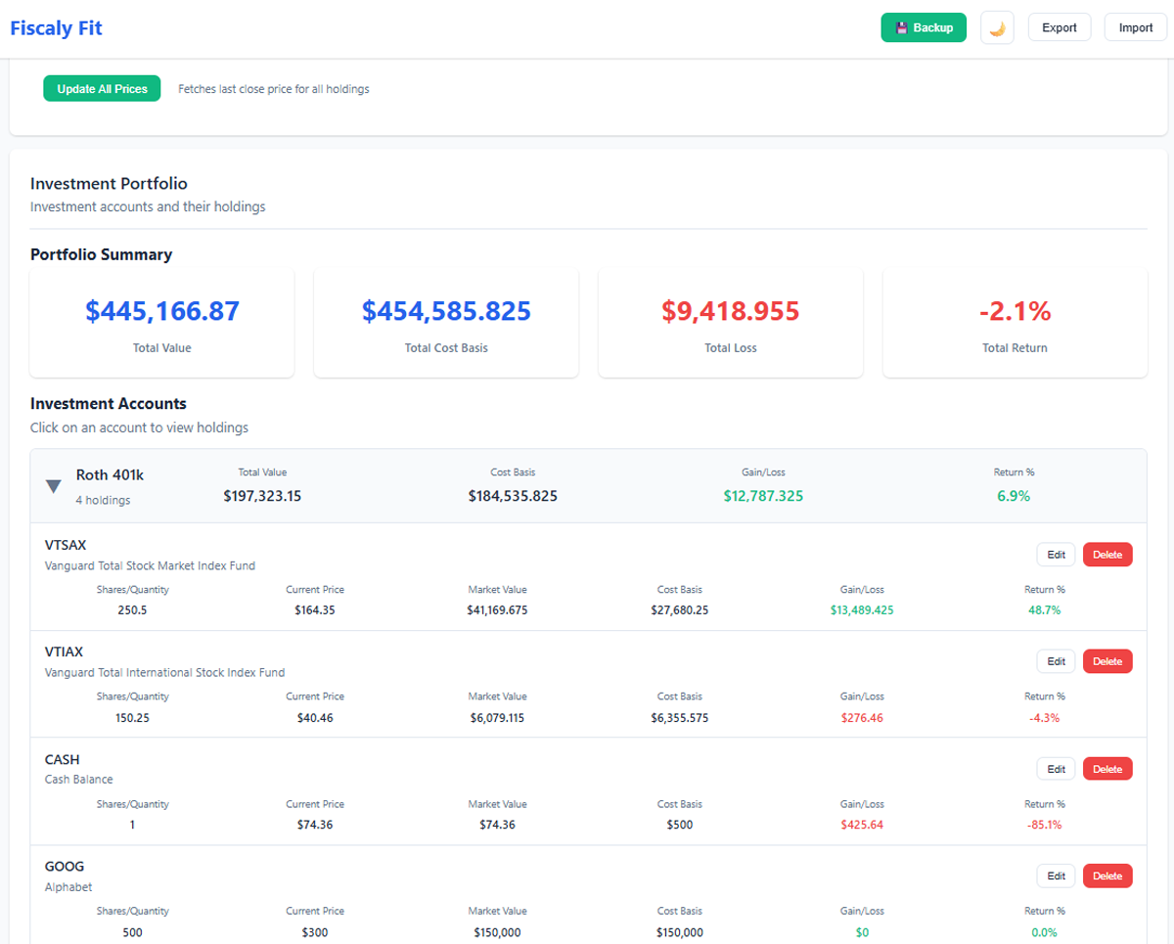1174x944 pixels.
Task: Edit the GOOG Alphabet holding
Action: [1056, 876]
